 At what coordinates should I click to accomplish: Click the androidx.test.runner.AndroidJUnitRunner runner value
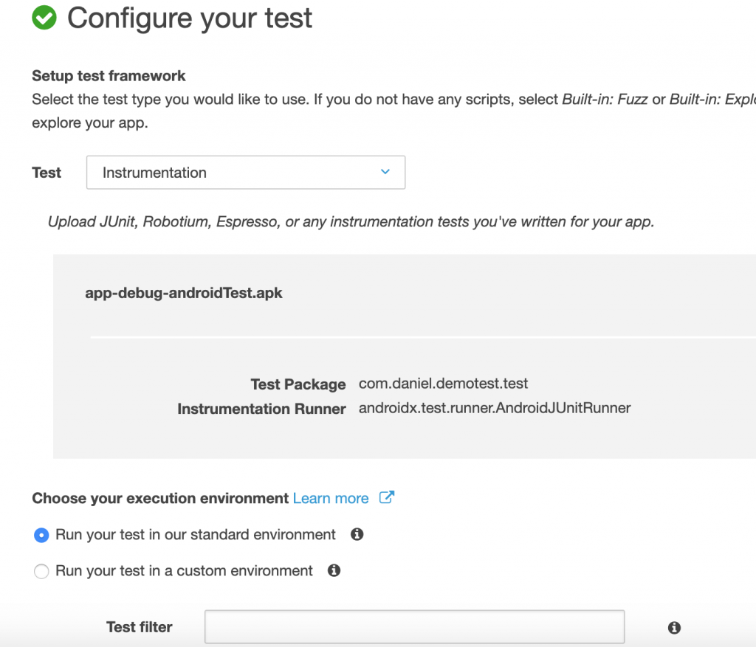pos(495,408)
